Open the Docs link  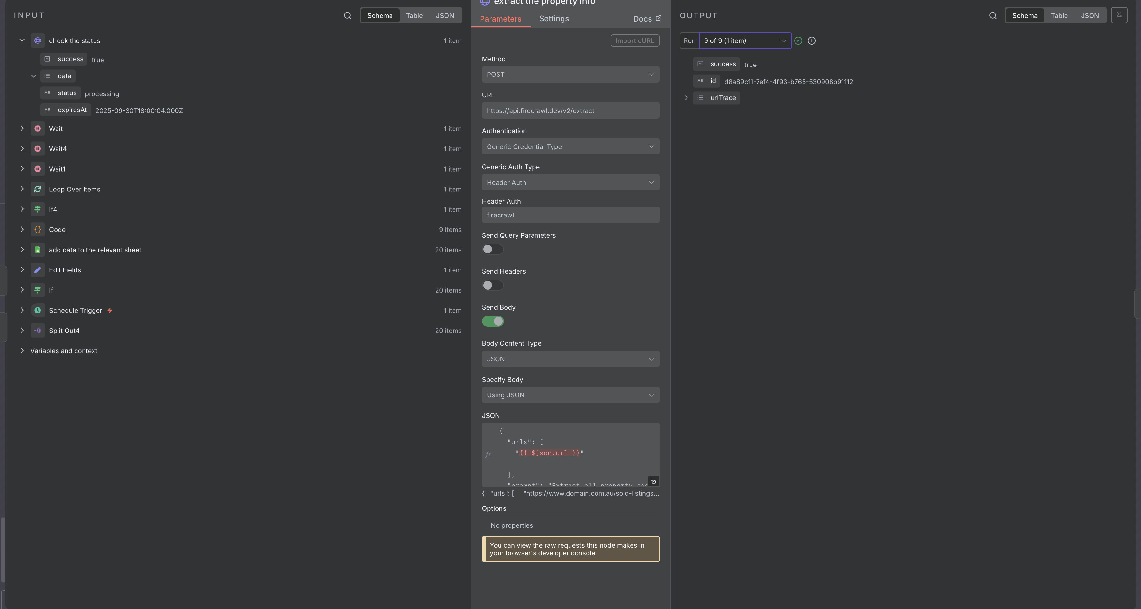coord(647,19)
